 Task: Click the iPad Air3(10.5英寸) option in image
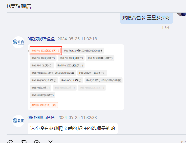tap(71, 80)
